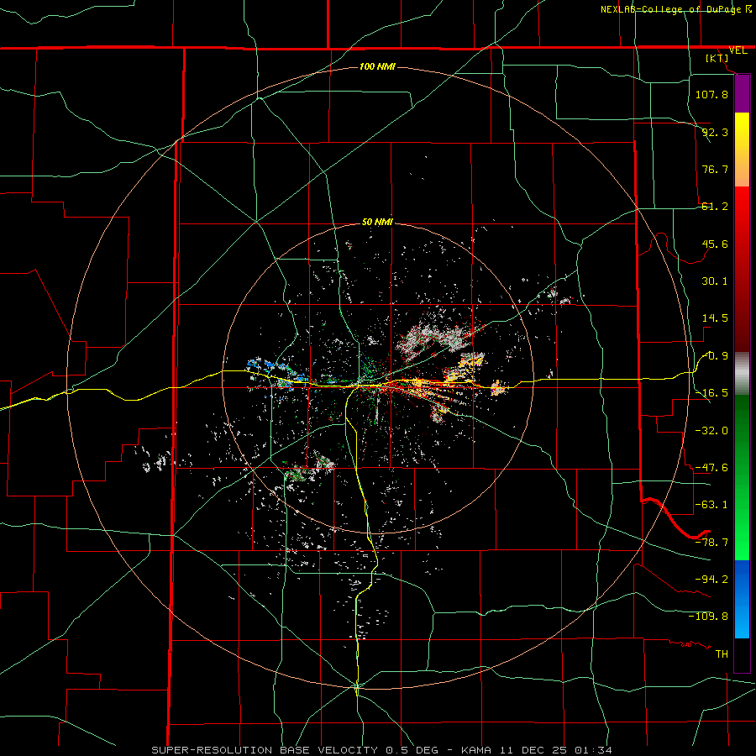Image resolution: width=756 pixels, height=756 pixels.
Task: Click the -0.9 legend value
Action: coord(716,356)
